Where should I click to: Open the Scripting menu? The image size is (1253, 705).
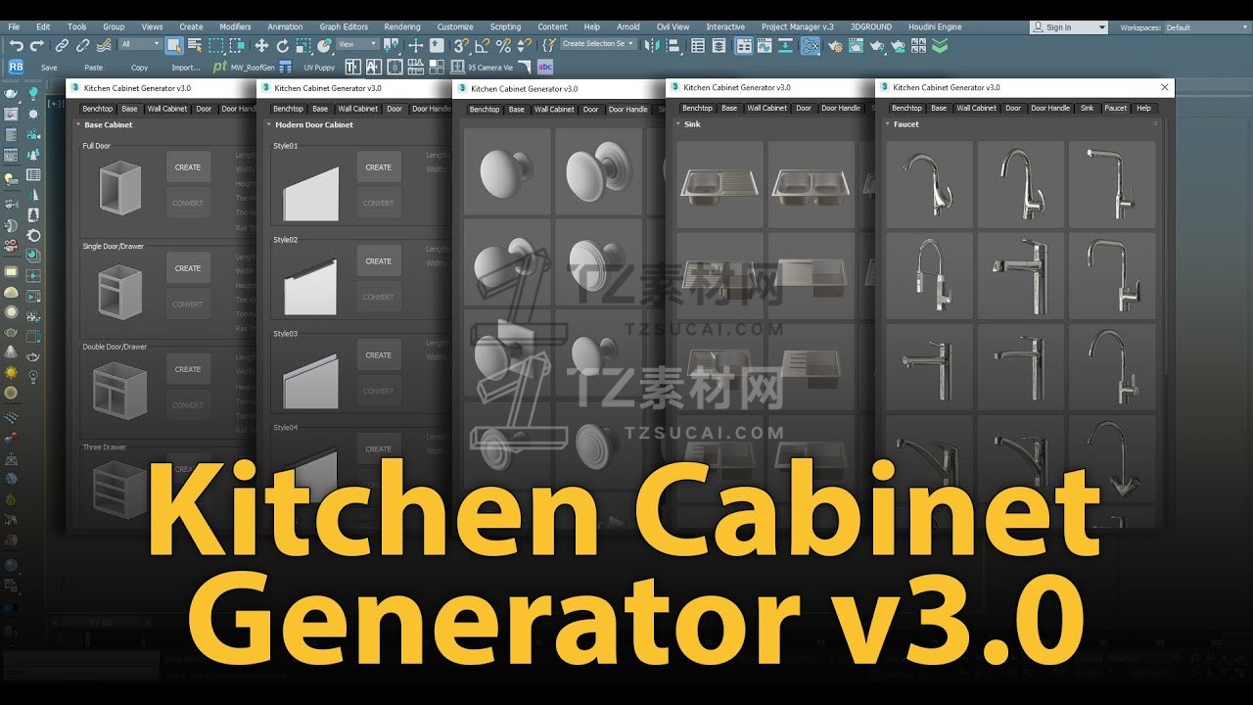coord(505,26)
